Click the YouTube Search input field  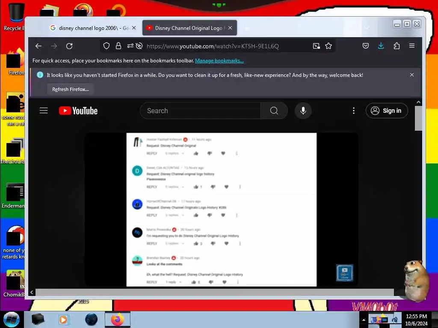click(200, 111)
